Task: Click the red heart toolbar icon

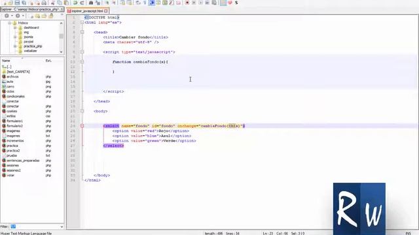Action: 230,3
